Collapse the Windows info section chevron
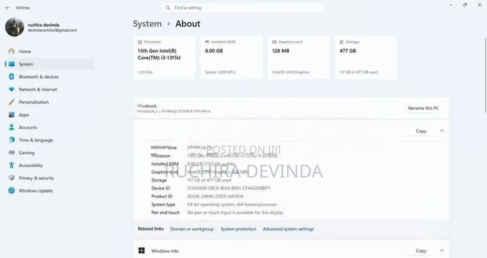The width and height of the screenshot is (487, 258). pyautogui.click(x=442, y=250)
